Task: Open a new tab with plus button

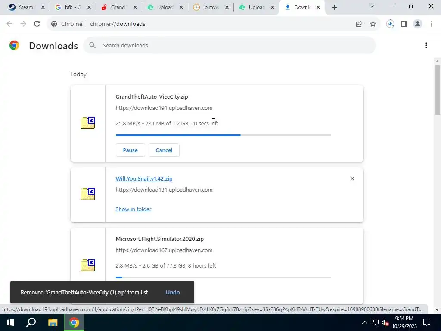Action: [x=334, y=7]
